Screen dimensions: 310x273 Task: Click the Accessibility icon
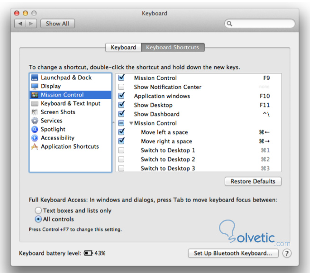coord(35,138)
